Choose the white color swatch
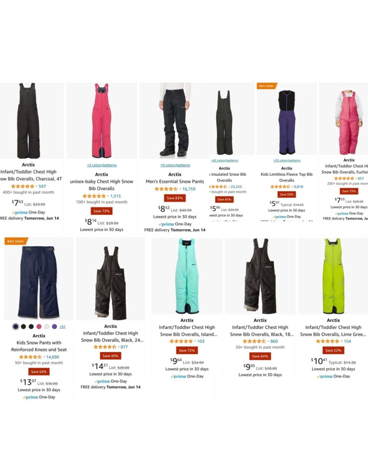Image resolution: width=368 pixels, height=460 pixels. (47, 326)
